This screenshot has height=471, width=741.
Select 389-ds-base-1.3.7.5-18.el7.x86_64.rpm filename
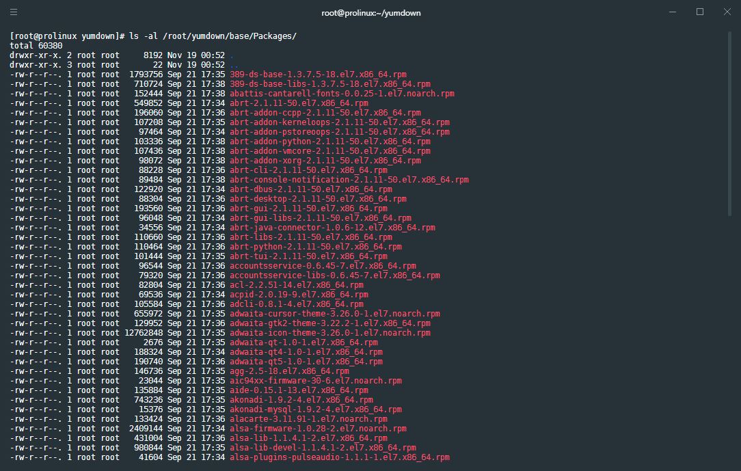click(318, 74)
